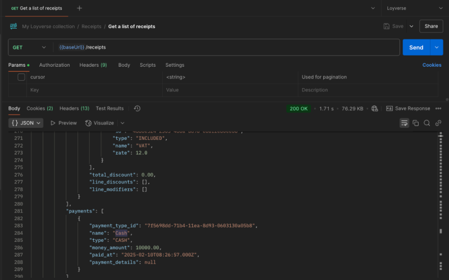This screenshot has height=280, width=449.
Task: Click the Share button
Action: tap(431, 26)
